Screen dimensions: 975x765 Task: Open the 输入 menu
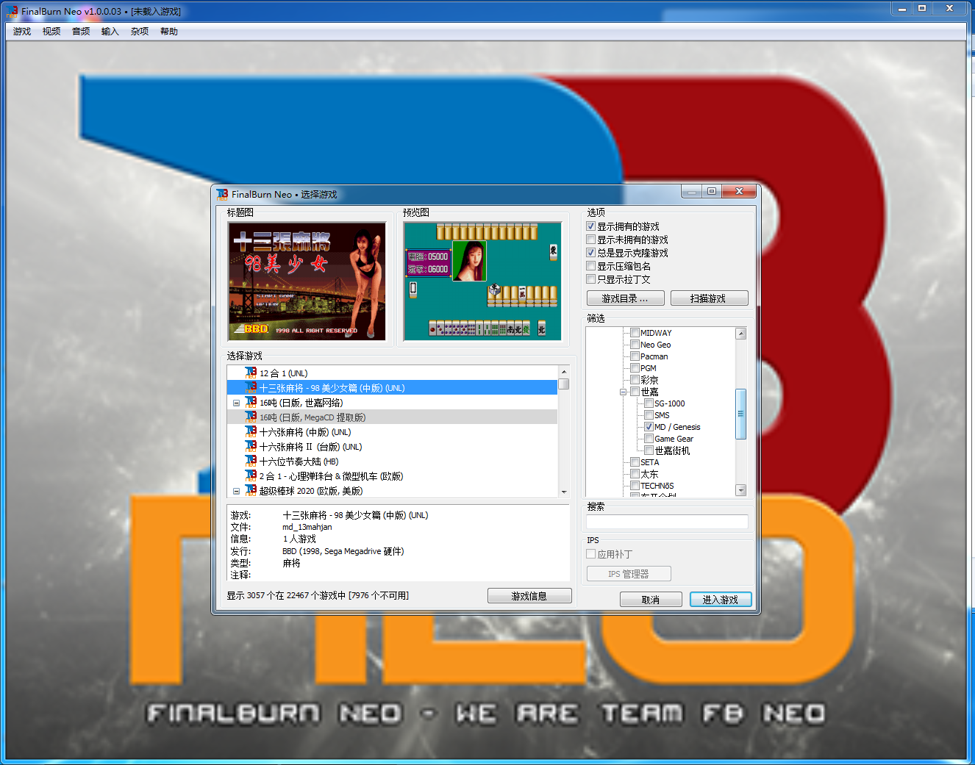(110, 32)
